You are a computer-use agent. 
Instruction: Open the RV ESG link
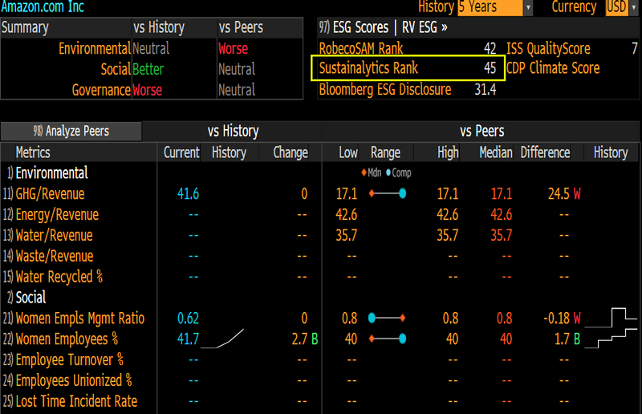coord(421,27)
